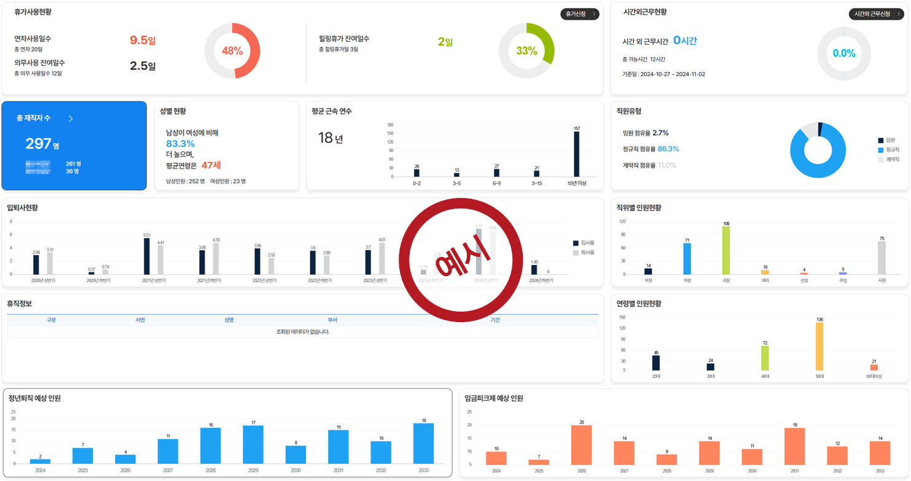Viewport: 911px width, 481px height.
Task: Click the 60대이상 age bar showing 21
Action: pyautogui.click(x=874, y=367)
